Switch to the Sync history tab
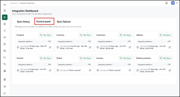Viewport: 180px width, 97px height. 23,22
